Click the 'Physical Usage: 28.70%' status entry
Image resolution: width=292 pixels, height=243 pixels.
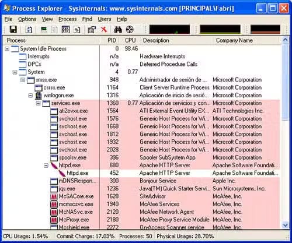(185, 236)
